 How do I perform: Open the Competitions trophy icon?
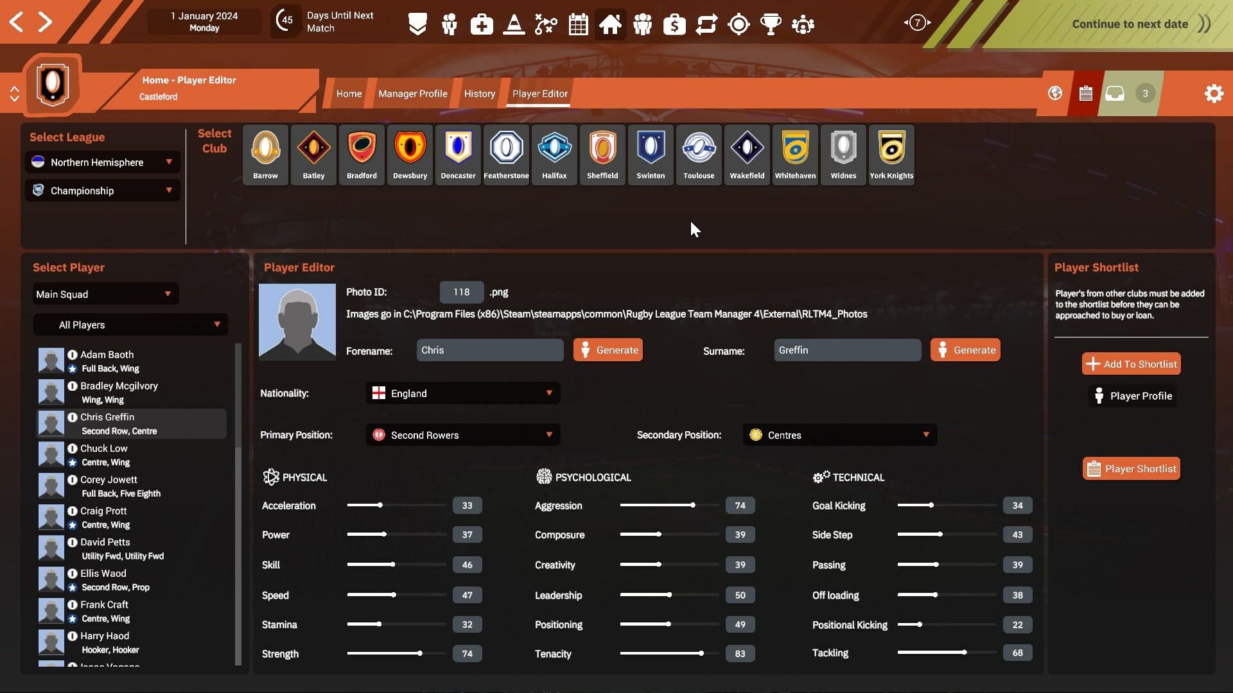[x=771, y=24]
